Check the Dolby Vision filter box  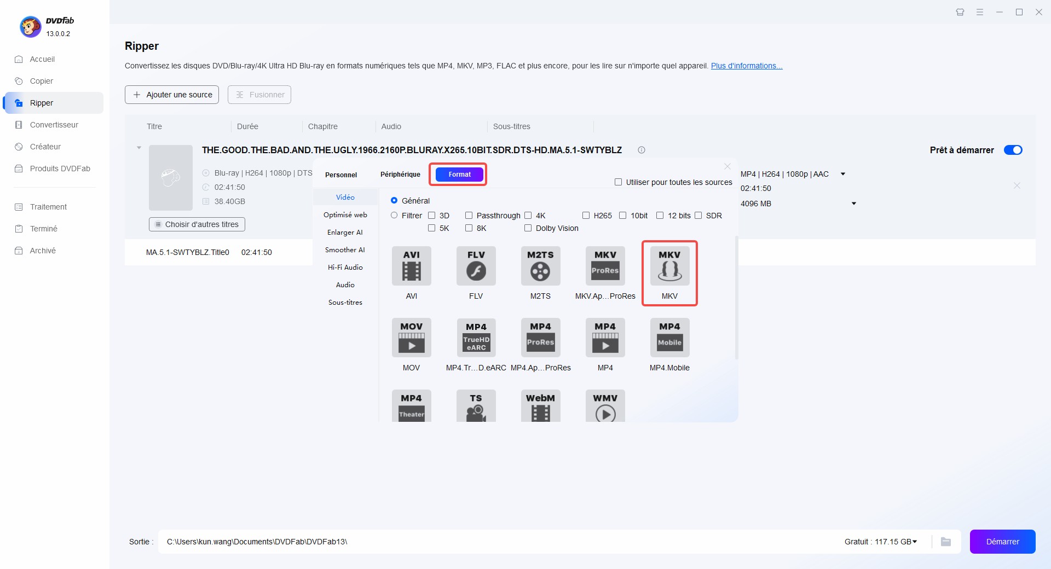point(528,228)
